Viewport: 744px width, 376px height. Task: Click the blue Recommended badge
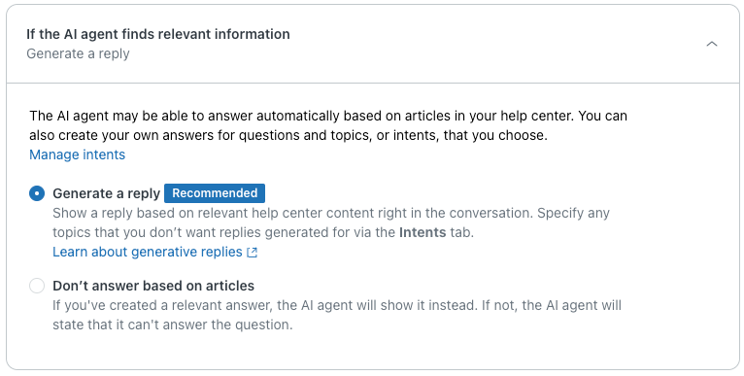pyautogui.click(x=215, y=193)
